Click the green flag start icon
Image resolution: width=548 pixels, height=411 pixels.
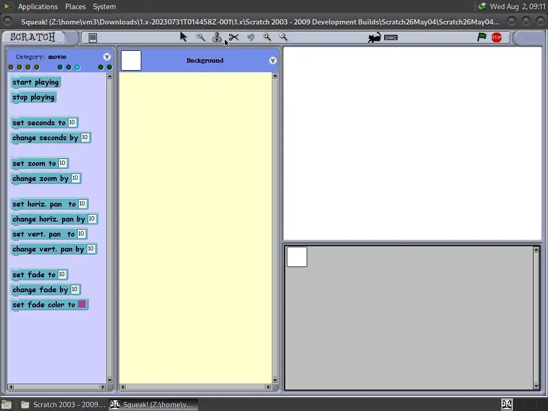point(482,37)
